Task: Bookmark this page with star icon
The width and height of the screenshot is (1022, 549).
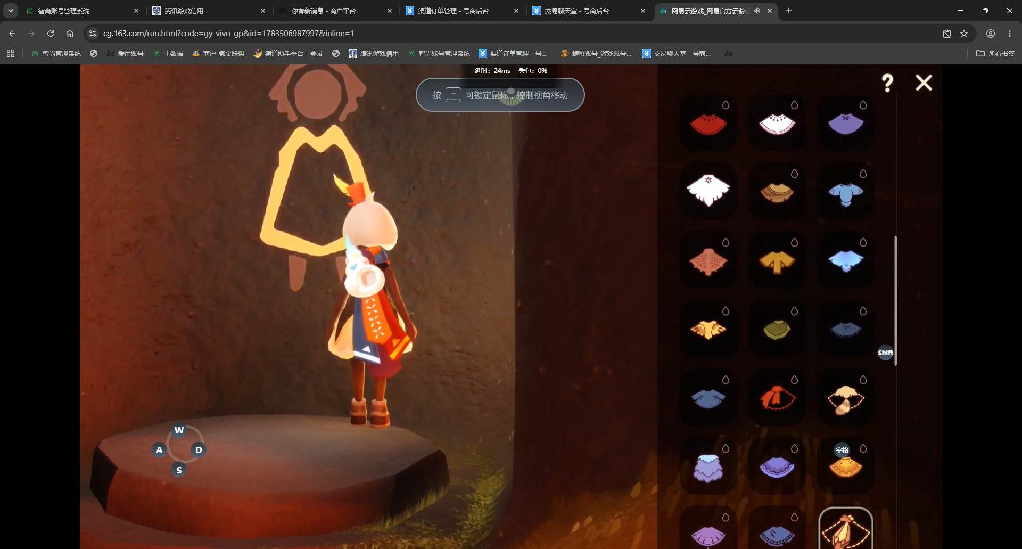Action: (x=964, y=34)
